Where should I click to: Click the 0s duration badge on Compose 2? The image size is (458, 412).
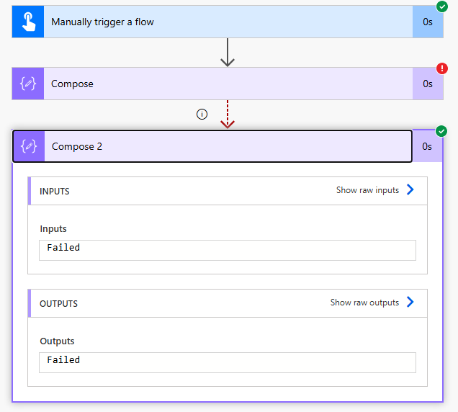(x=427, y=146)
